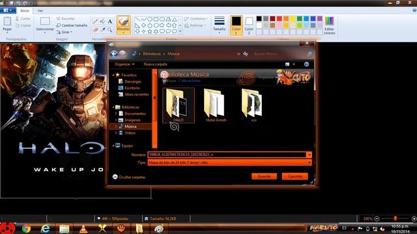This screenshot has width=417, height=234.
Task: Open the Pinceles brushes tool
Action: click(x=123, y=25)
